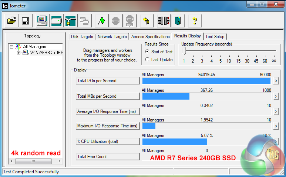Click Maximum I/O Response Time progress bar

click(x=207, y=126)
